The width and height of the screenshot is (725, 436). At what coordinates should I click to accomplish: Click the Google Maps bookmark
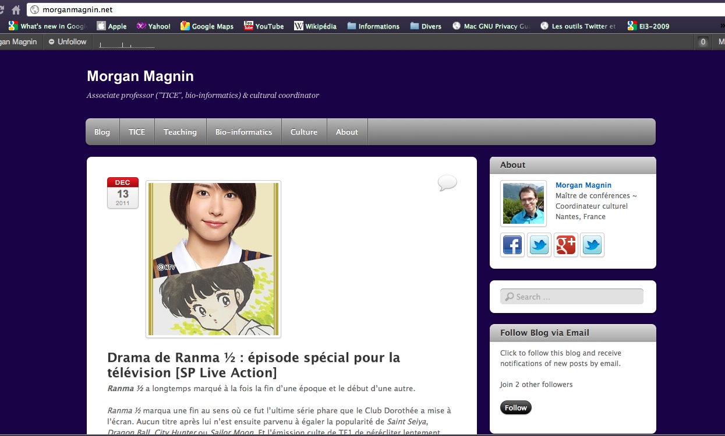pos(207,26)
